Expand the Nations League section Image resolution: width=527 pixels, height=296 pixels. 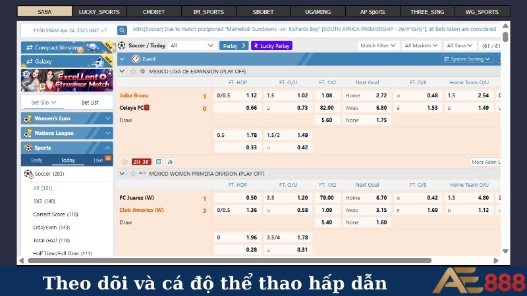coord(107,134)
